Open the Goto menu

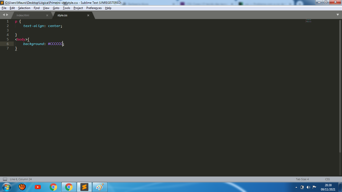click(x=56, y=8)
